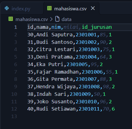Click line number 13 in gutter
This screenshot has width=132, height=129.
(14, 116)
